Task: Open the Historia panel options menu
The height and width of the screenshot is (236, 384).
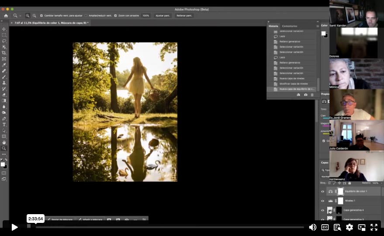Action: 318,26
